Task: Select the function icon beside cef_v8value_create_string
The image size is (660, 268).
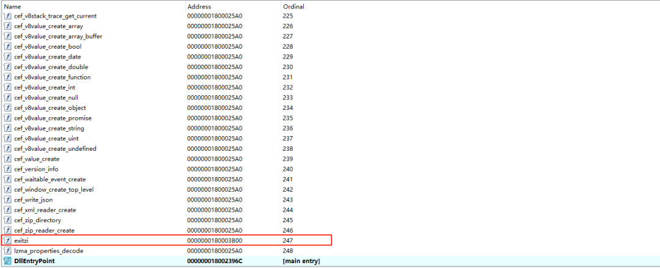Action: pyautogui.click(x=7, y=128)
